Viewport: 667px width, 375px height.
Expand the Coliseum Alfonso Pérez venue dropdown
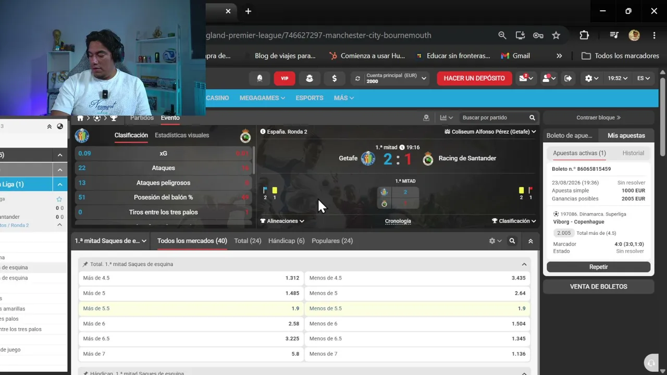[x=490, y=132]
